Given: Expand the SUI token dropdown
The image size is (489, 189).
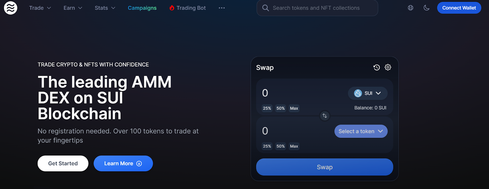Looking at the screenshot, I should [368, 93].
